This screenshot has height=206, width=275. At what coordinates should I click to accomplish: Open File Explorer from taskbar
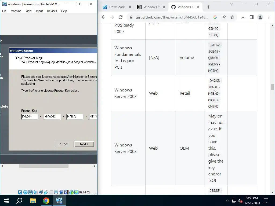coord(33,201)
